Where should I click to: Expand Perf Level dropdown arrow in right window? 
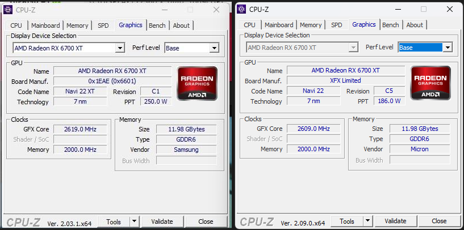448,47
